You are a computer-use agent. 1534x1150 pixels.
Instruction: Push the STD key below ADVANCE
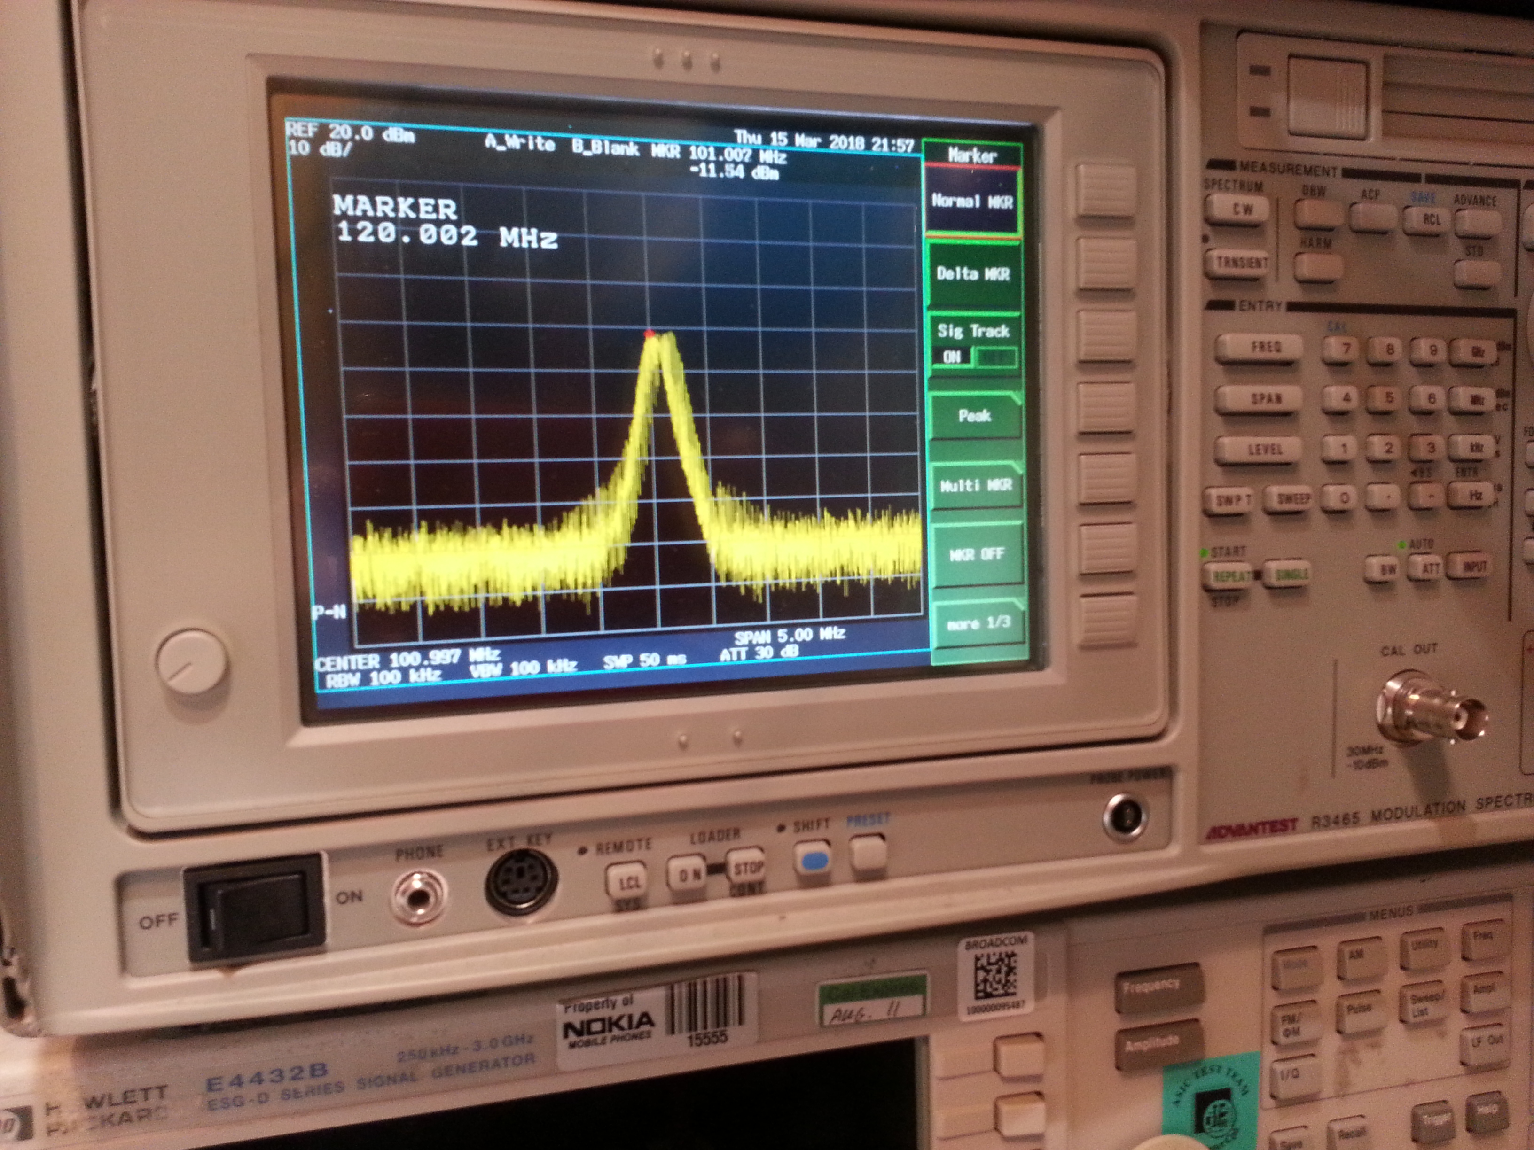(x=1477, y=275)
